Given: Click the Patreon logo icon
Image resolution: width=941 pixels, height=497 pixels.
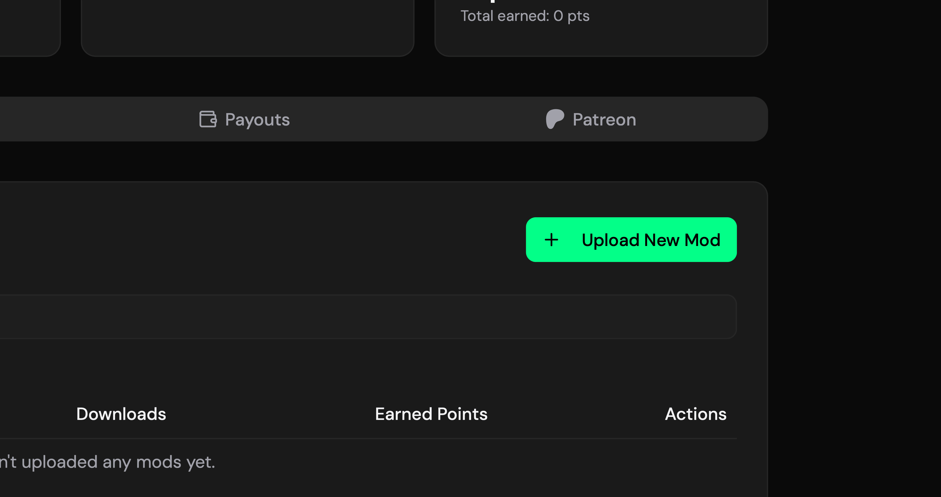Looking at the screenshot, I should (555, 119).
